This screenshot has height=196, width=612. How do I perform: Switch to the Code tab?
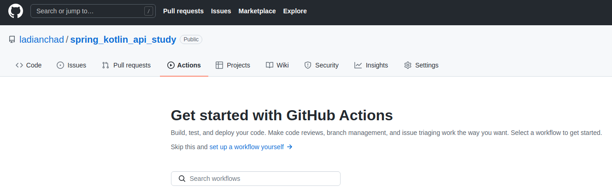29,65
